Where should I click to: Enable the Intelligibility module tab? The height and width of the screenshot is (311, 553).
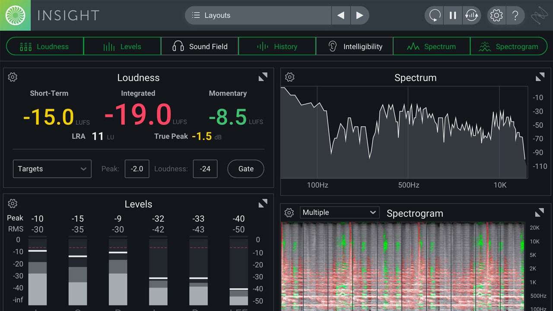[x=354, y=46]
